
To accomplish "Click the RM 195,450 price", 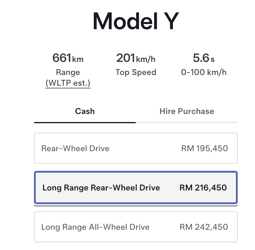I will coord(205,148).
